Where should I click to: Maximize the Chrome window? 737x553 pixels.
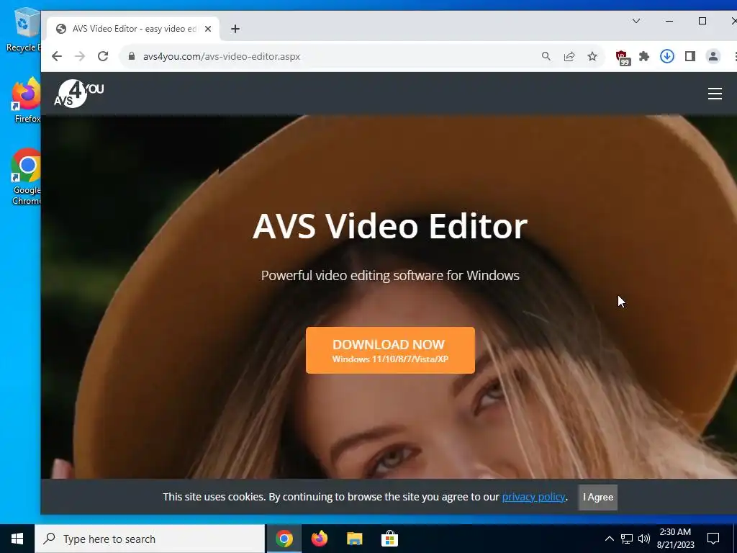(x=702, y=21)
